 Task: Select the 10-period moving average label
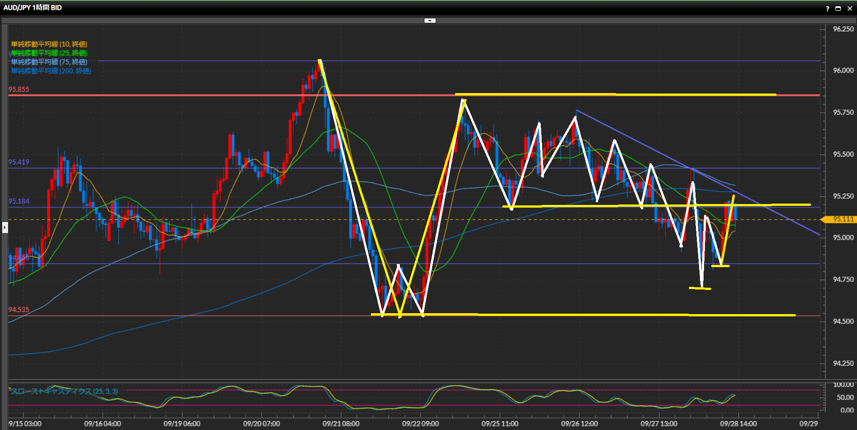point(49,44)
